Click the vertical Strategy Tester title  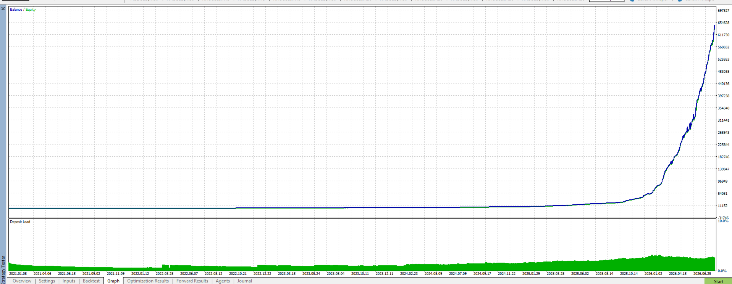3,270
